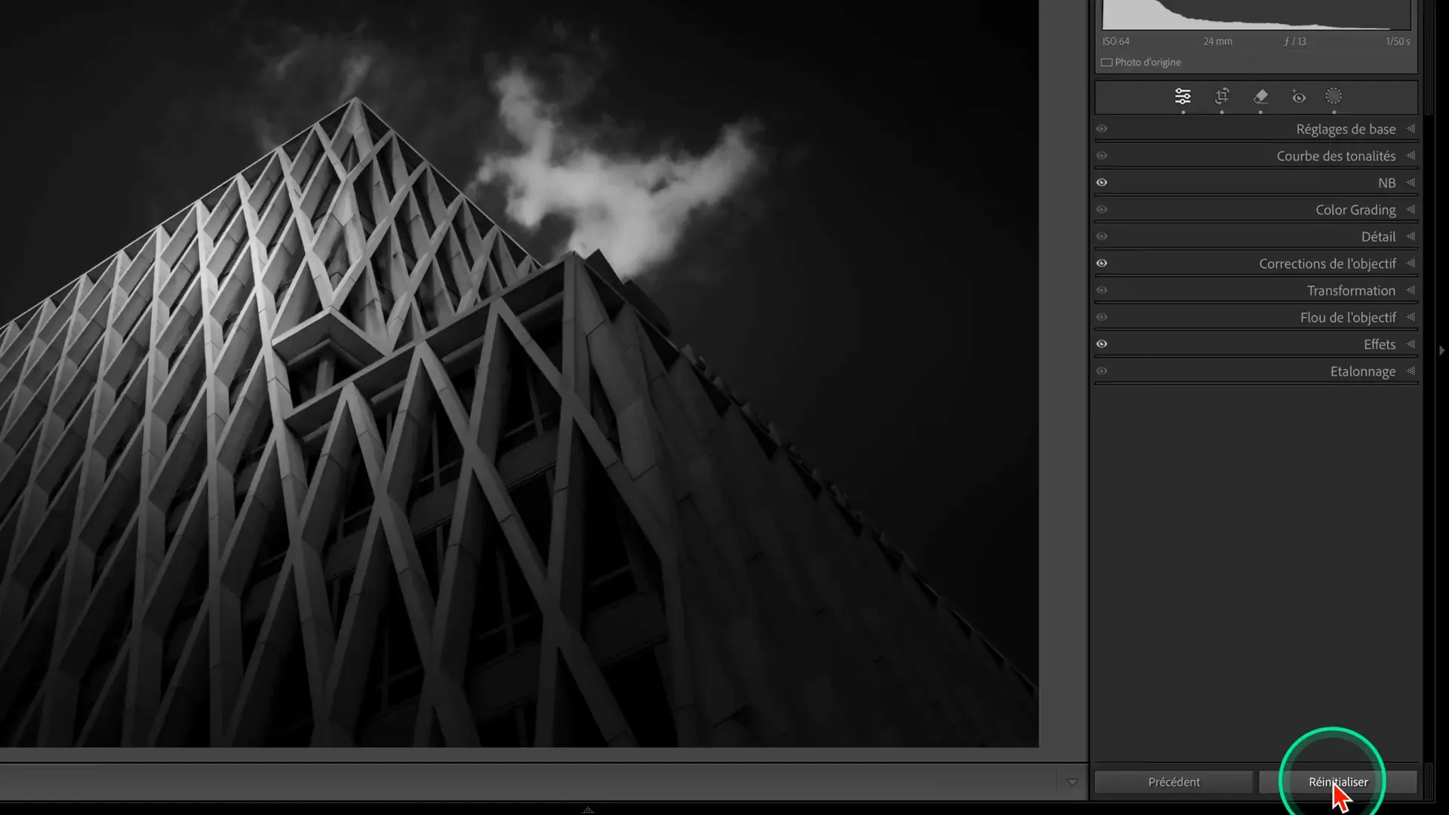Toggle Détail panel eye switch
Image resolution: width=1449 pixels, height=815 pixels.
1102,236
